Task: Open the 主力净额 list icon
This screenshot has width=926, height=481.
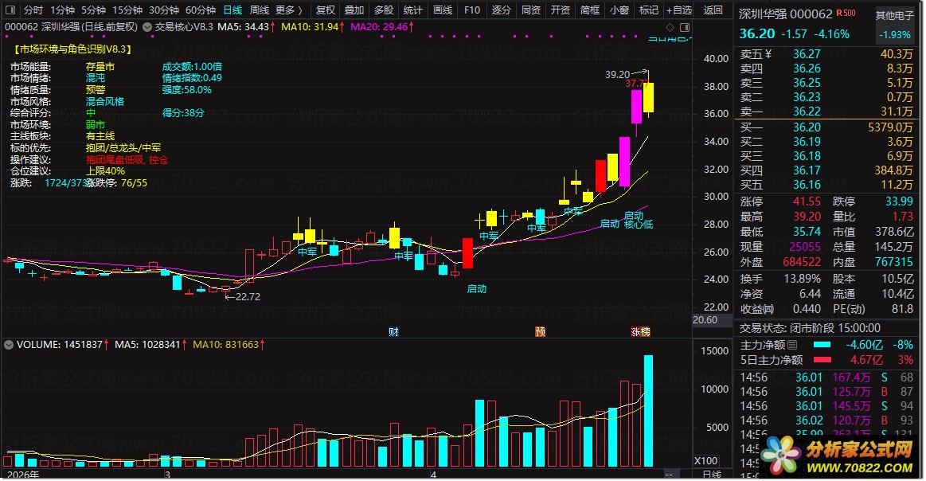Action: [792, 345]
